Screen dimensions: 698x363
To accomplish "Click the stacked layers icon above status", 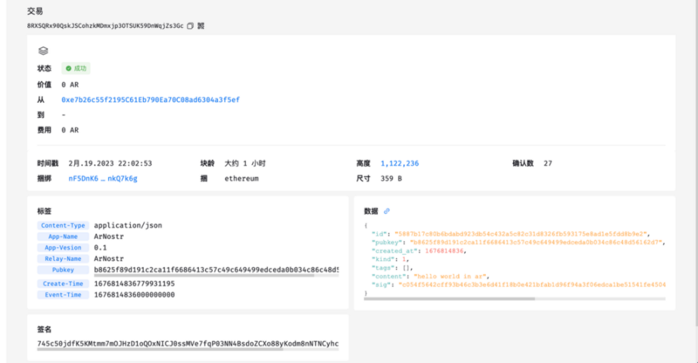I will pyautogui.click(x=43, y=51).
